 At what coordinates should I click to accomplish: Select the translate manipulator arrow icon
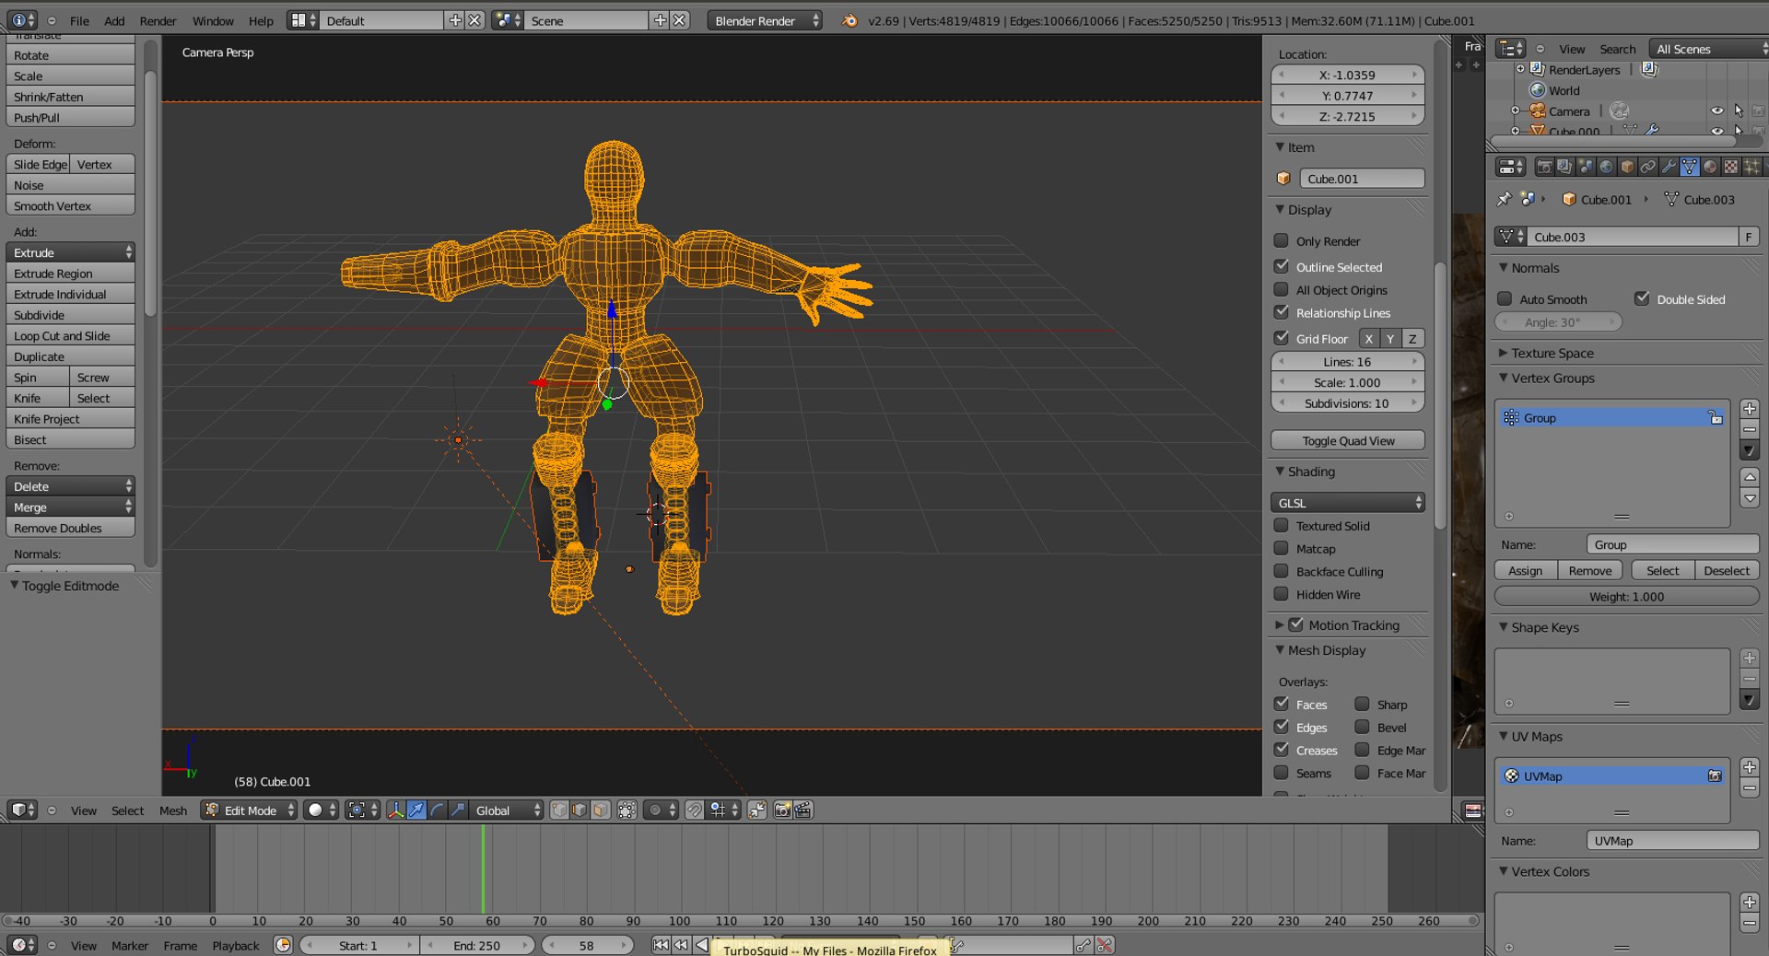[x=416, y=810]
